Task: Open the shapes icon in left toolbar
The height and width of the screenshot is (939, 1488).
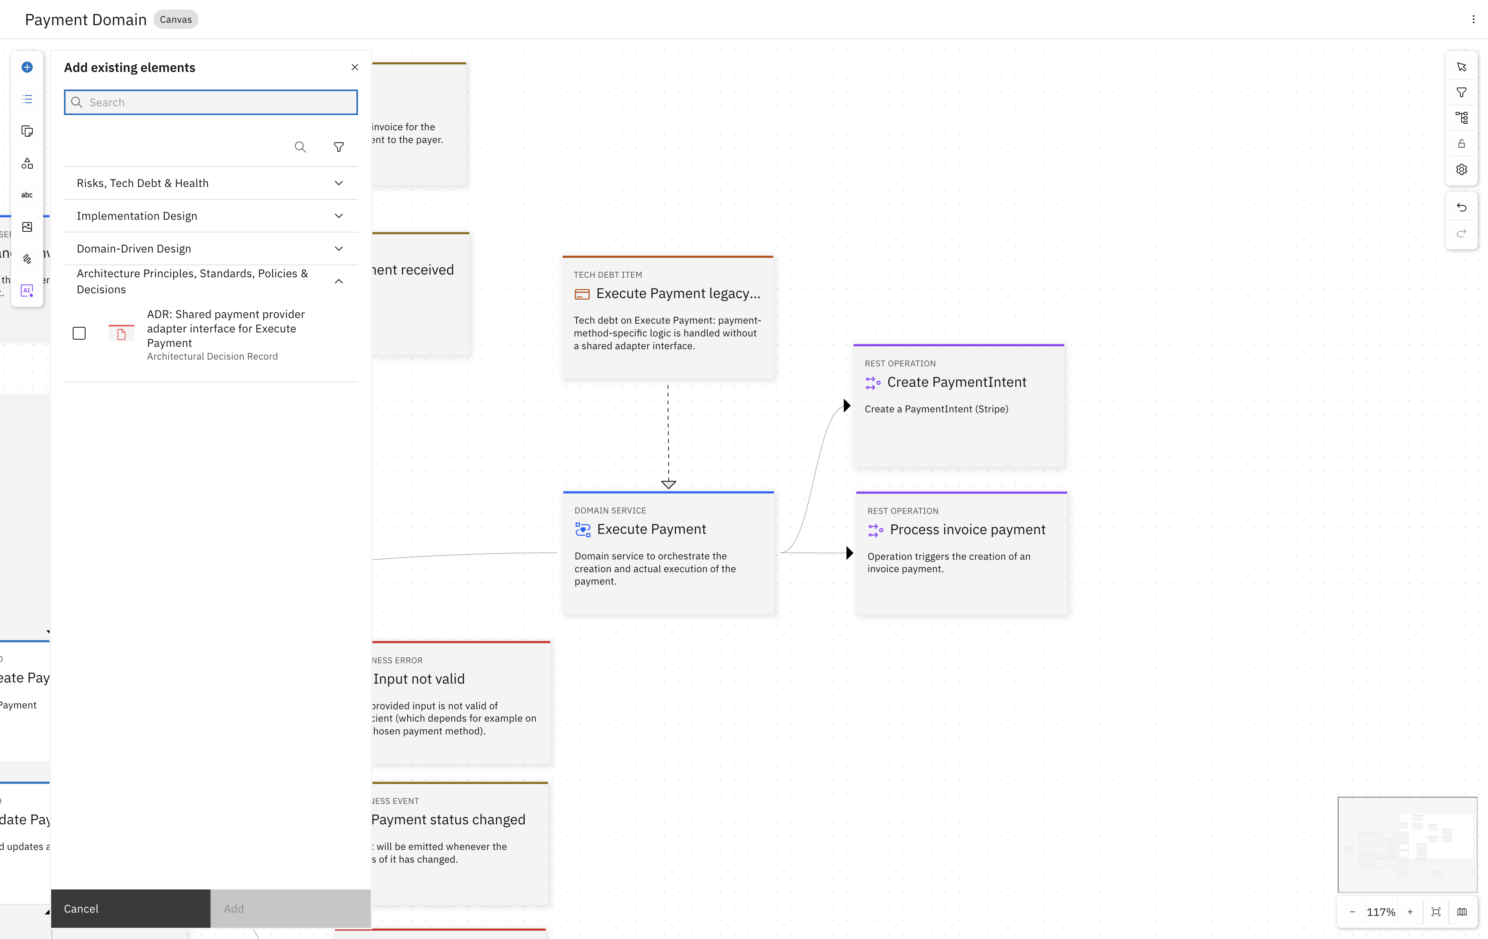Action: coord(27,163)
